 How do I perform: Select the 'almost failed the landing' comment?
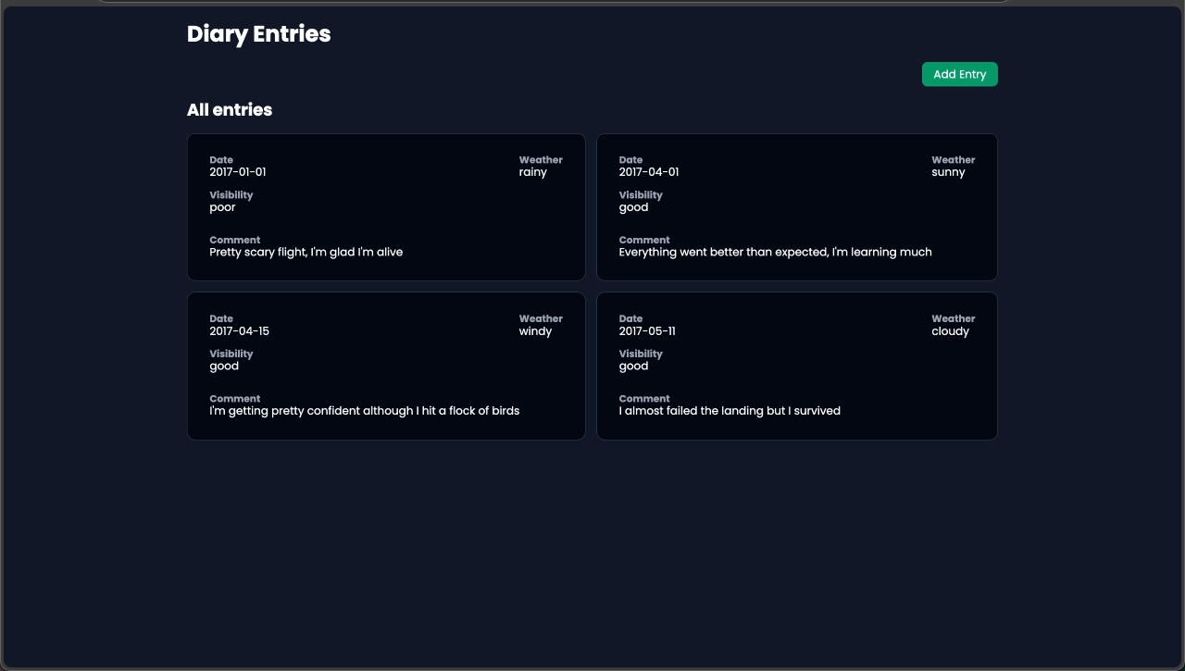pyautogui.click(x=730, y=411)
